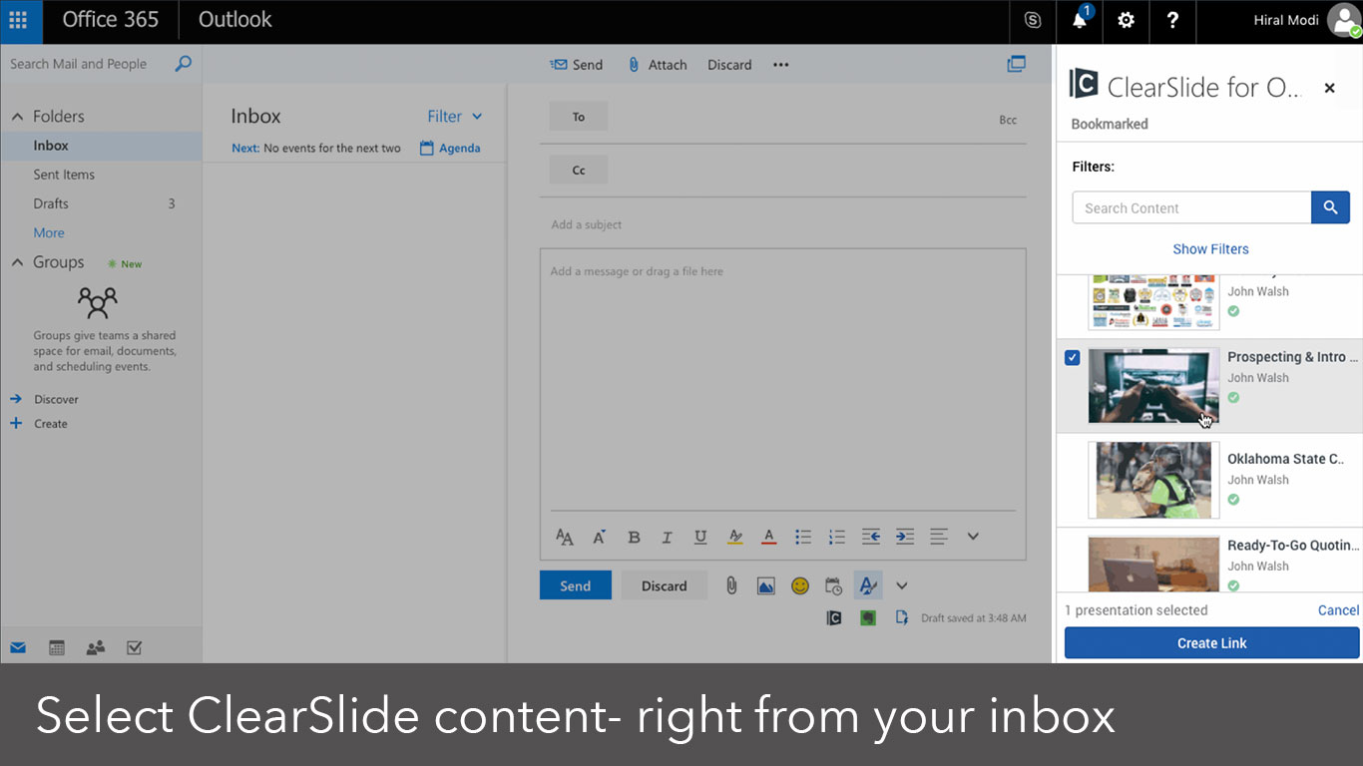Show more folders via More
1363x766 pixels.
tap(49, 232)
